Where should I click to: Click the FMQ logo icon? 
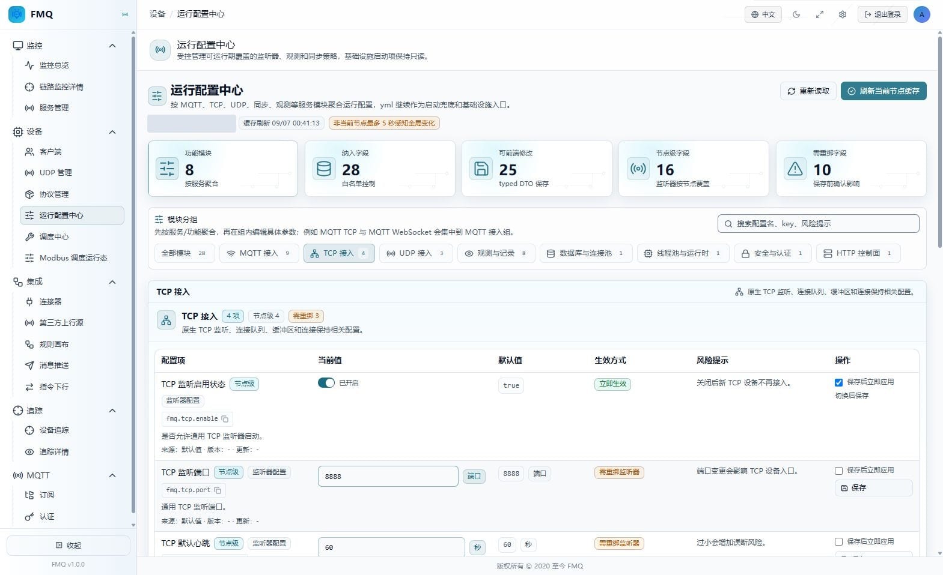pos(17,14)
